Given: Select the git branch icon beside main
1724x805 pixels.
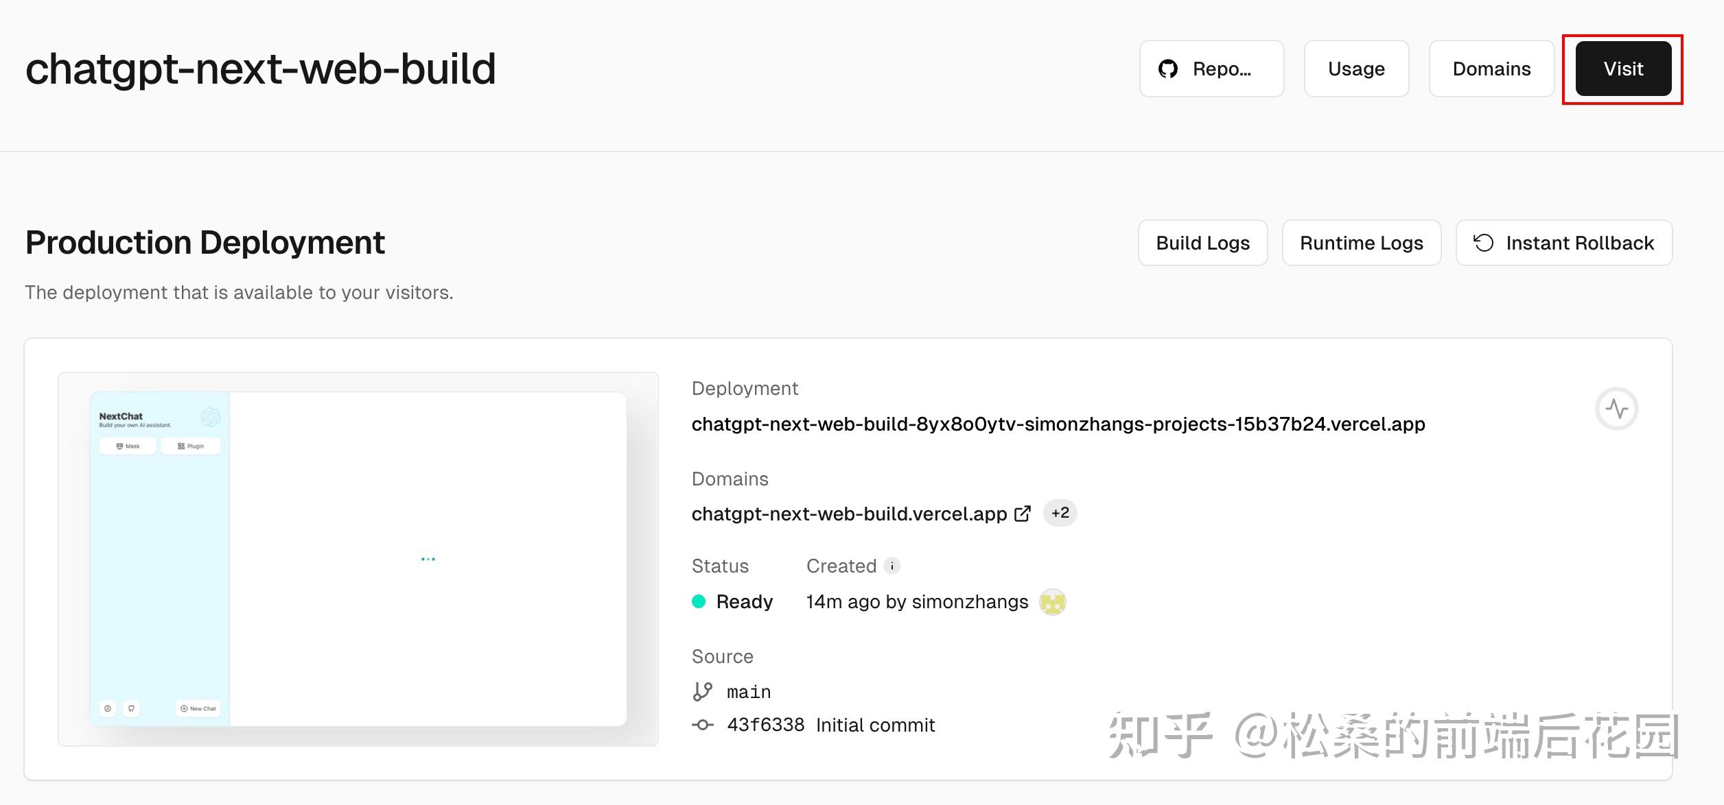Looking at the screenshot, I should 701,691.
